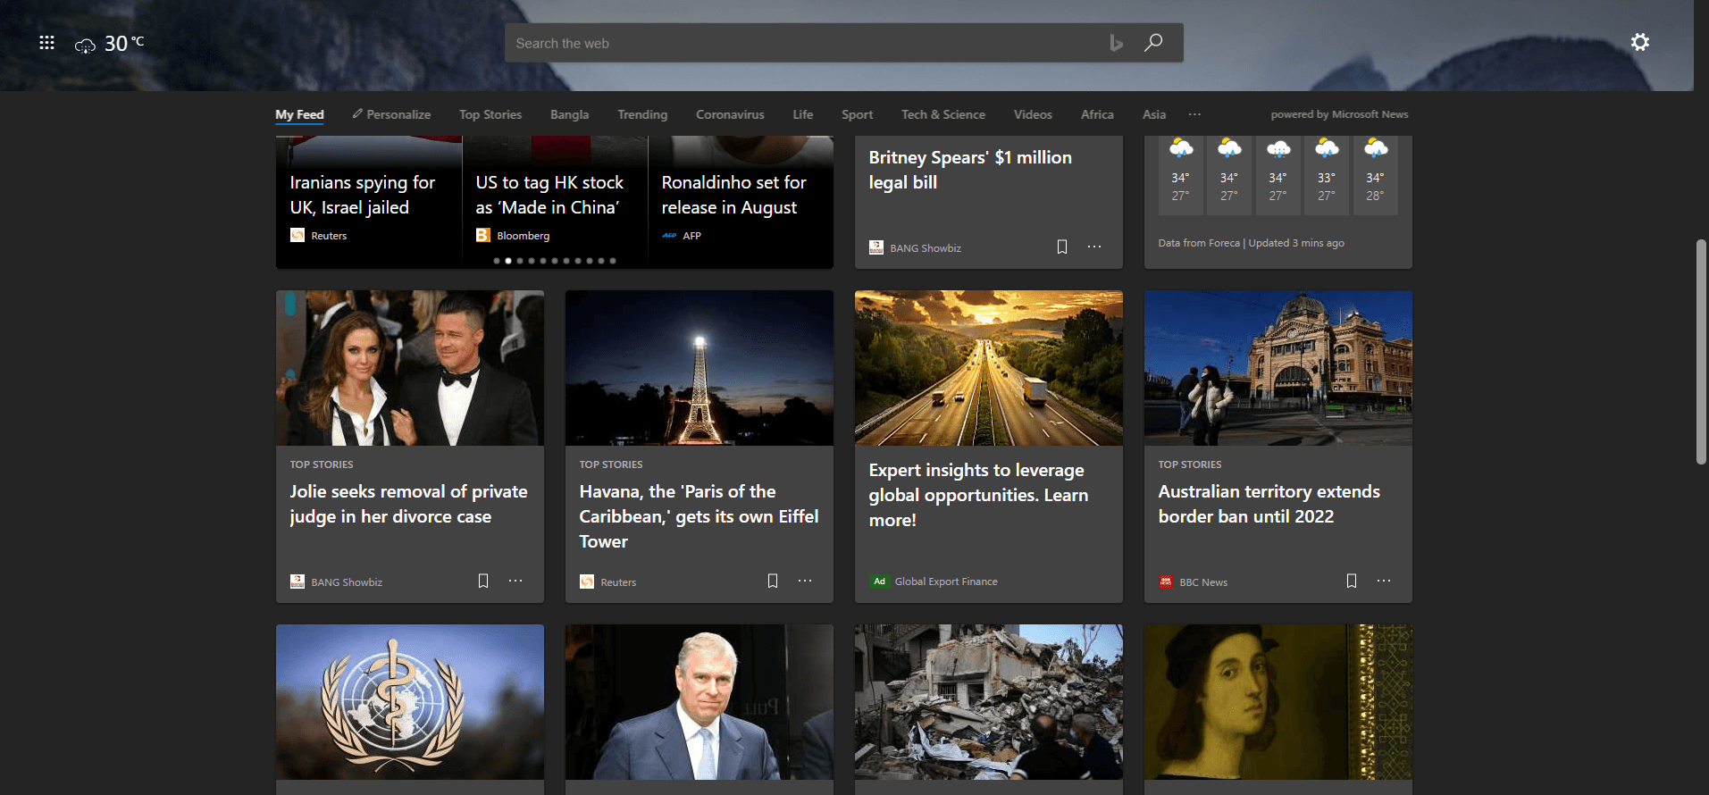Open page settings gear icon
The image size is (1709, 795).
coord(1639,42)
